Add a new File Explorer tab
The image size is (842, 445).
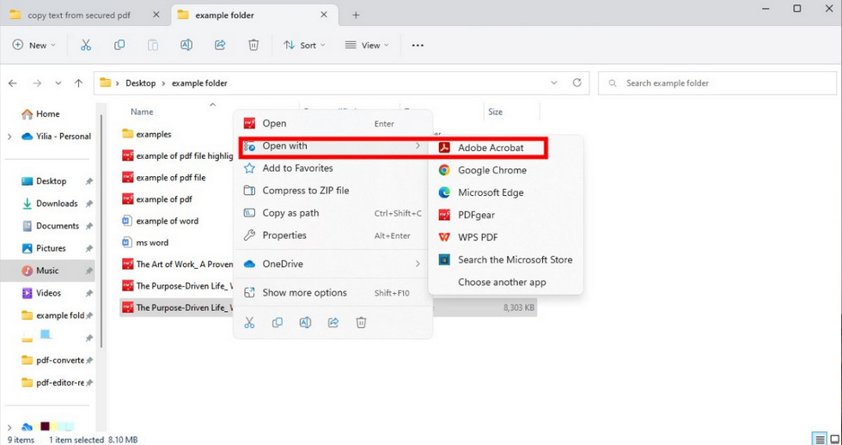(356, 15)
